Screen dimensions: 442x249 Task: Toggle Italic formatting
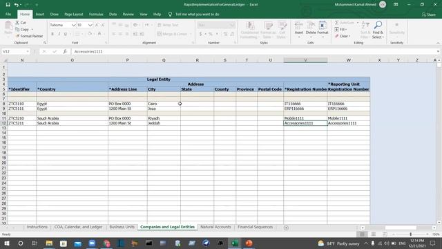(59, 34)
